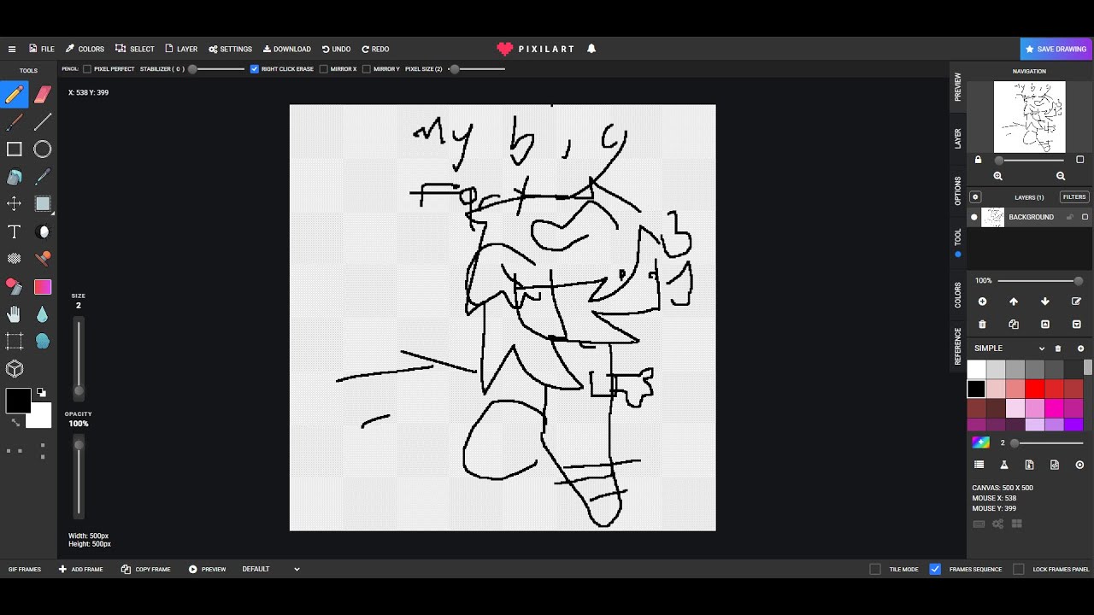The width and height of the screenshot is (1094, 615).
Task: Uncheck the Frames Sequence checkbox
Action: 935,569
